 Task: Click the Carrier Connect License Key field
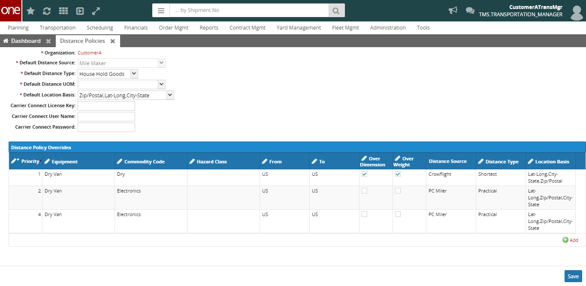[x=106, y=106]
